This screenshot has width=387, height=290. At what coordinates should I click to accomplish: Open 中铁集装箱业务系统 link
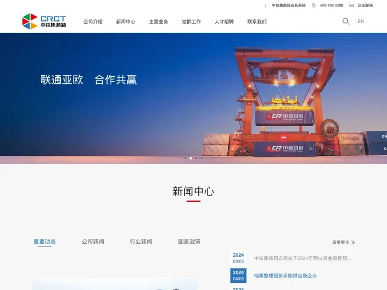point(289,5)
